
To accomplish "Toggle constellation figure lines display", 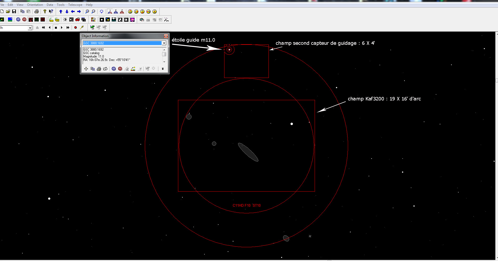I will 31,20.
